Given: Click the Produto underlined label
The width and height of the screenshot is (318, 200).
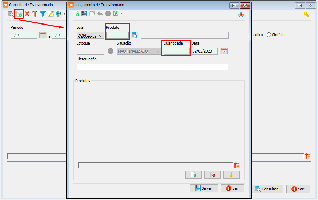Looking at the screenshot, I should tap(113, 27).
